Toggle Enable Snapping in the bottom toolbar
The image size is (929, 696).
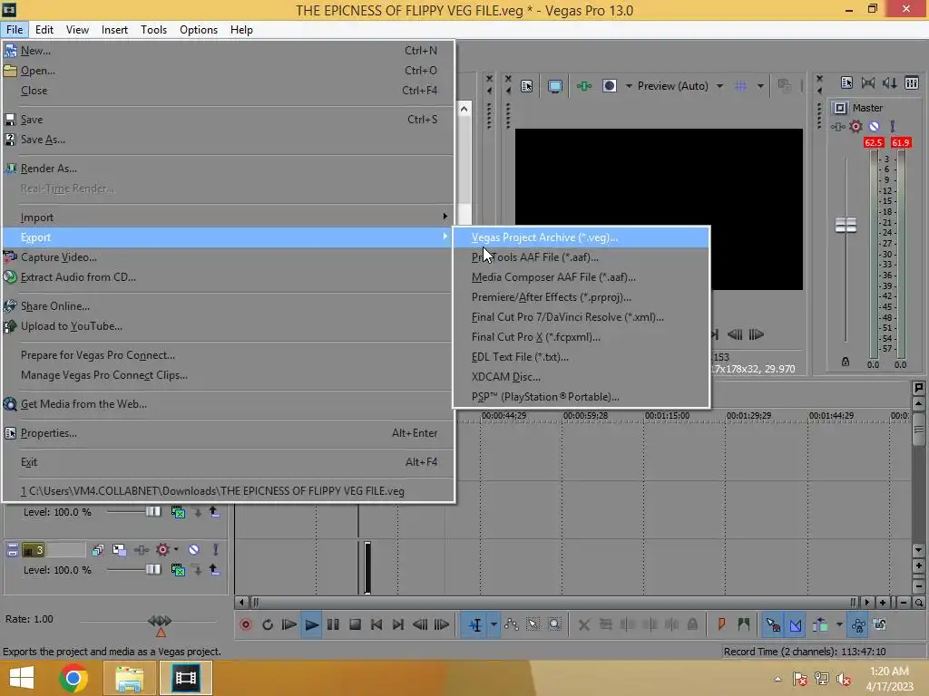coord(773,624)
